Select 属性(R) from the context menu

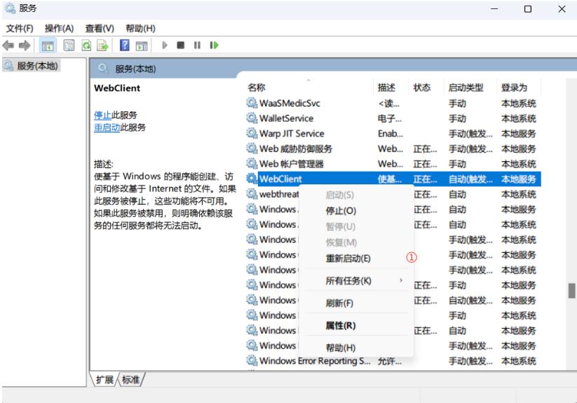pyautogui.click(x=340, y=326)
